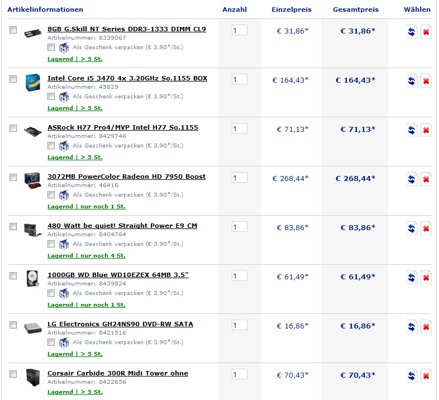Image resolution: width=439 pixels, height=400 pixels.
Task: Focus quantity field for G.Skill RAM
Action: [x=240, y=30]
